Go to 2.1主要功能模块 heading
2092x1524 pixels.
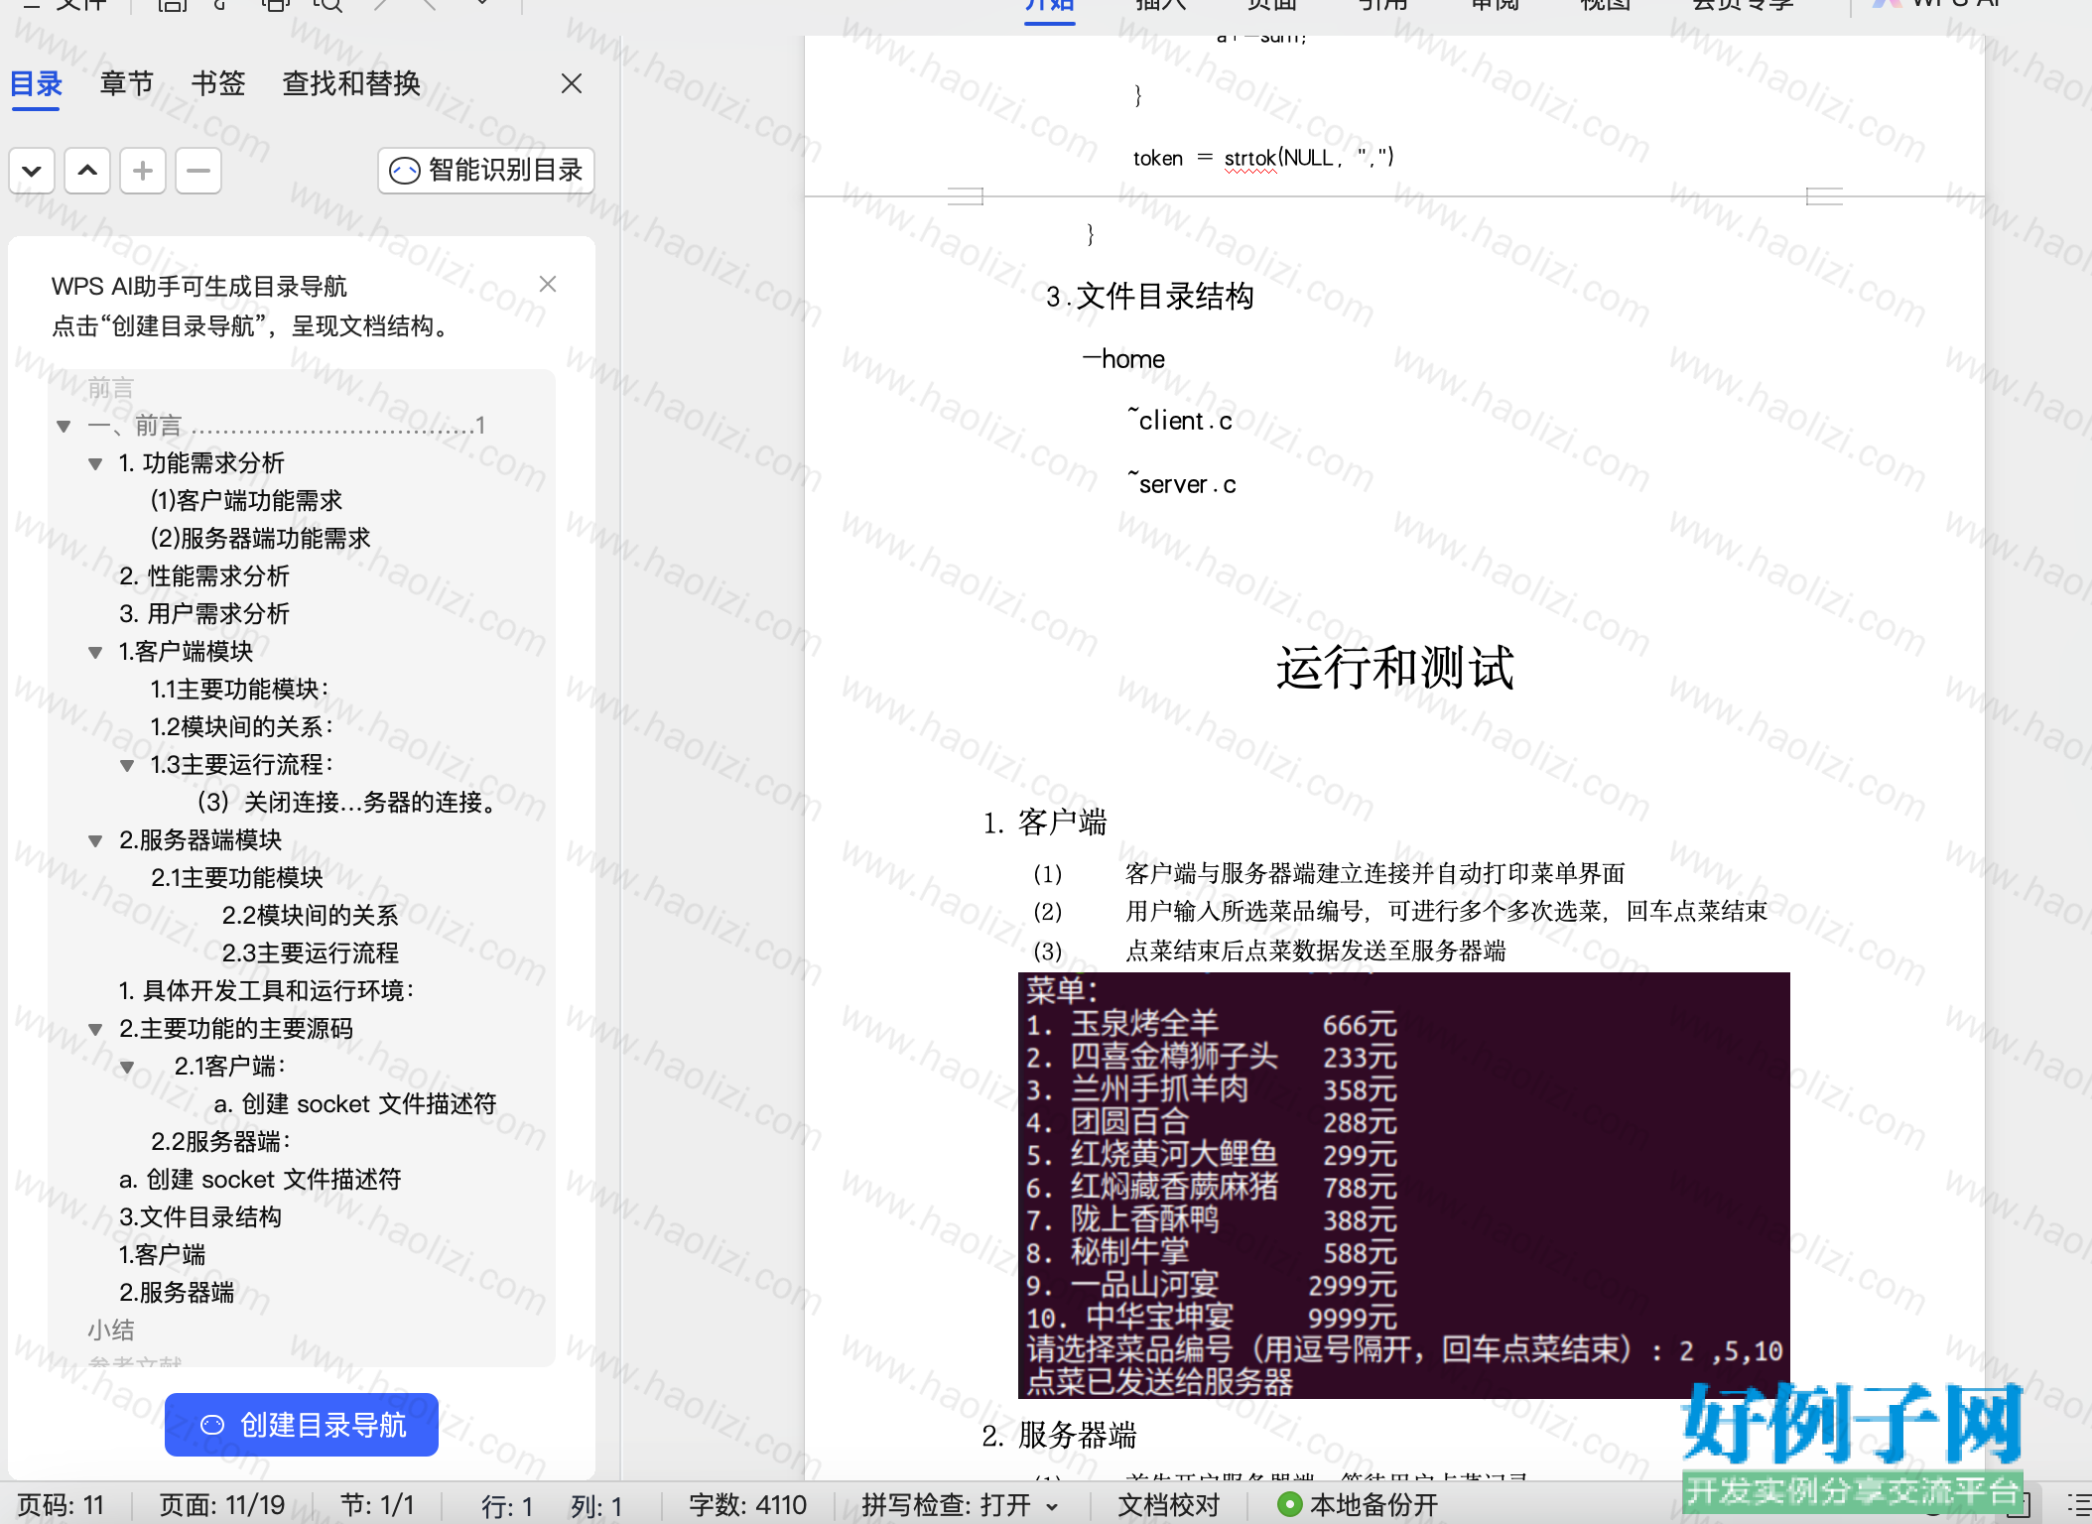point(237,878)
